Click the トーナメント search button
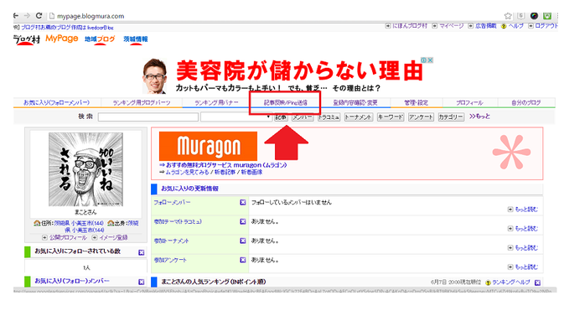 (358, 117)
